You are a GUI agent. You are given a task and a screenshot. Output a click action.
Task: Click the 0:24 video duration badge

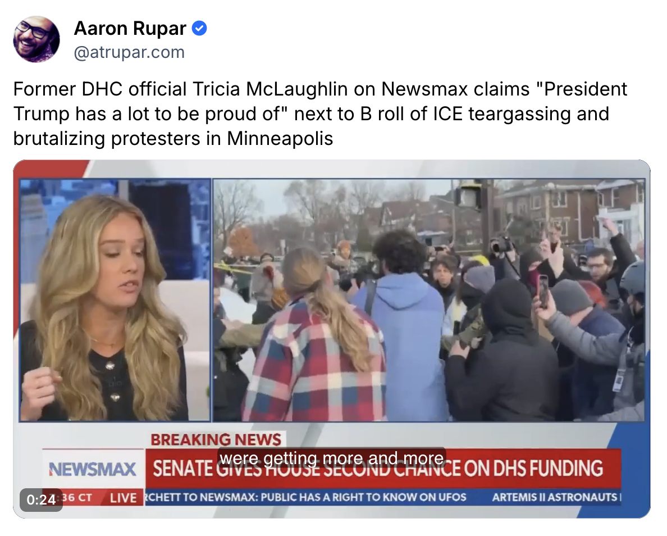[41, 499]
